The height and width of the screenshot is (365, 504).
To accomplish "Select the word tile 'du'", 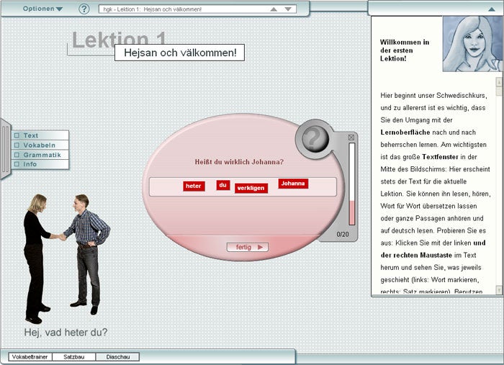I will tap(223, 185).
